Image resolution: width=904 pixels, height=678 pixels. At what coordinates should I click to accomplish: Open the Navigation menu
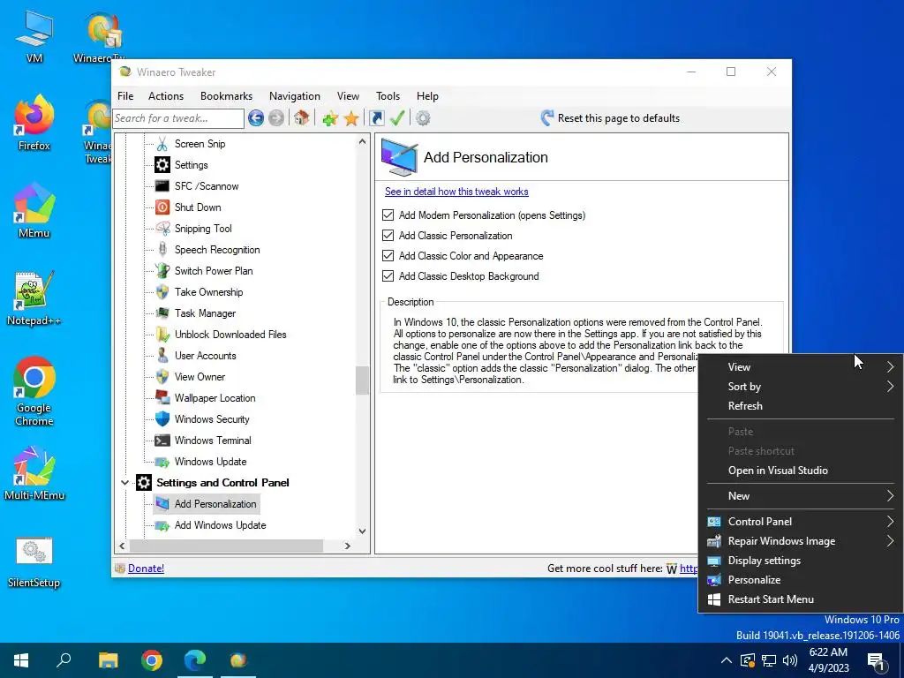tap(295, 96)
